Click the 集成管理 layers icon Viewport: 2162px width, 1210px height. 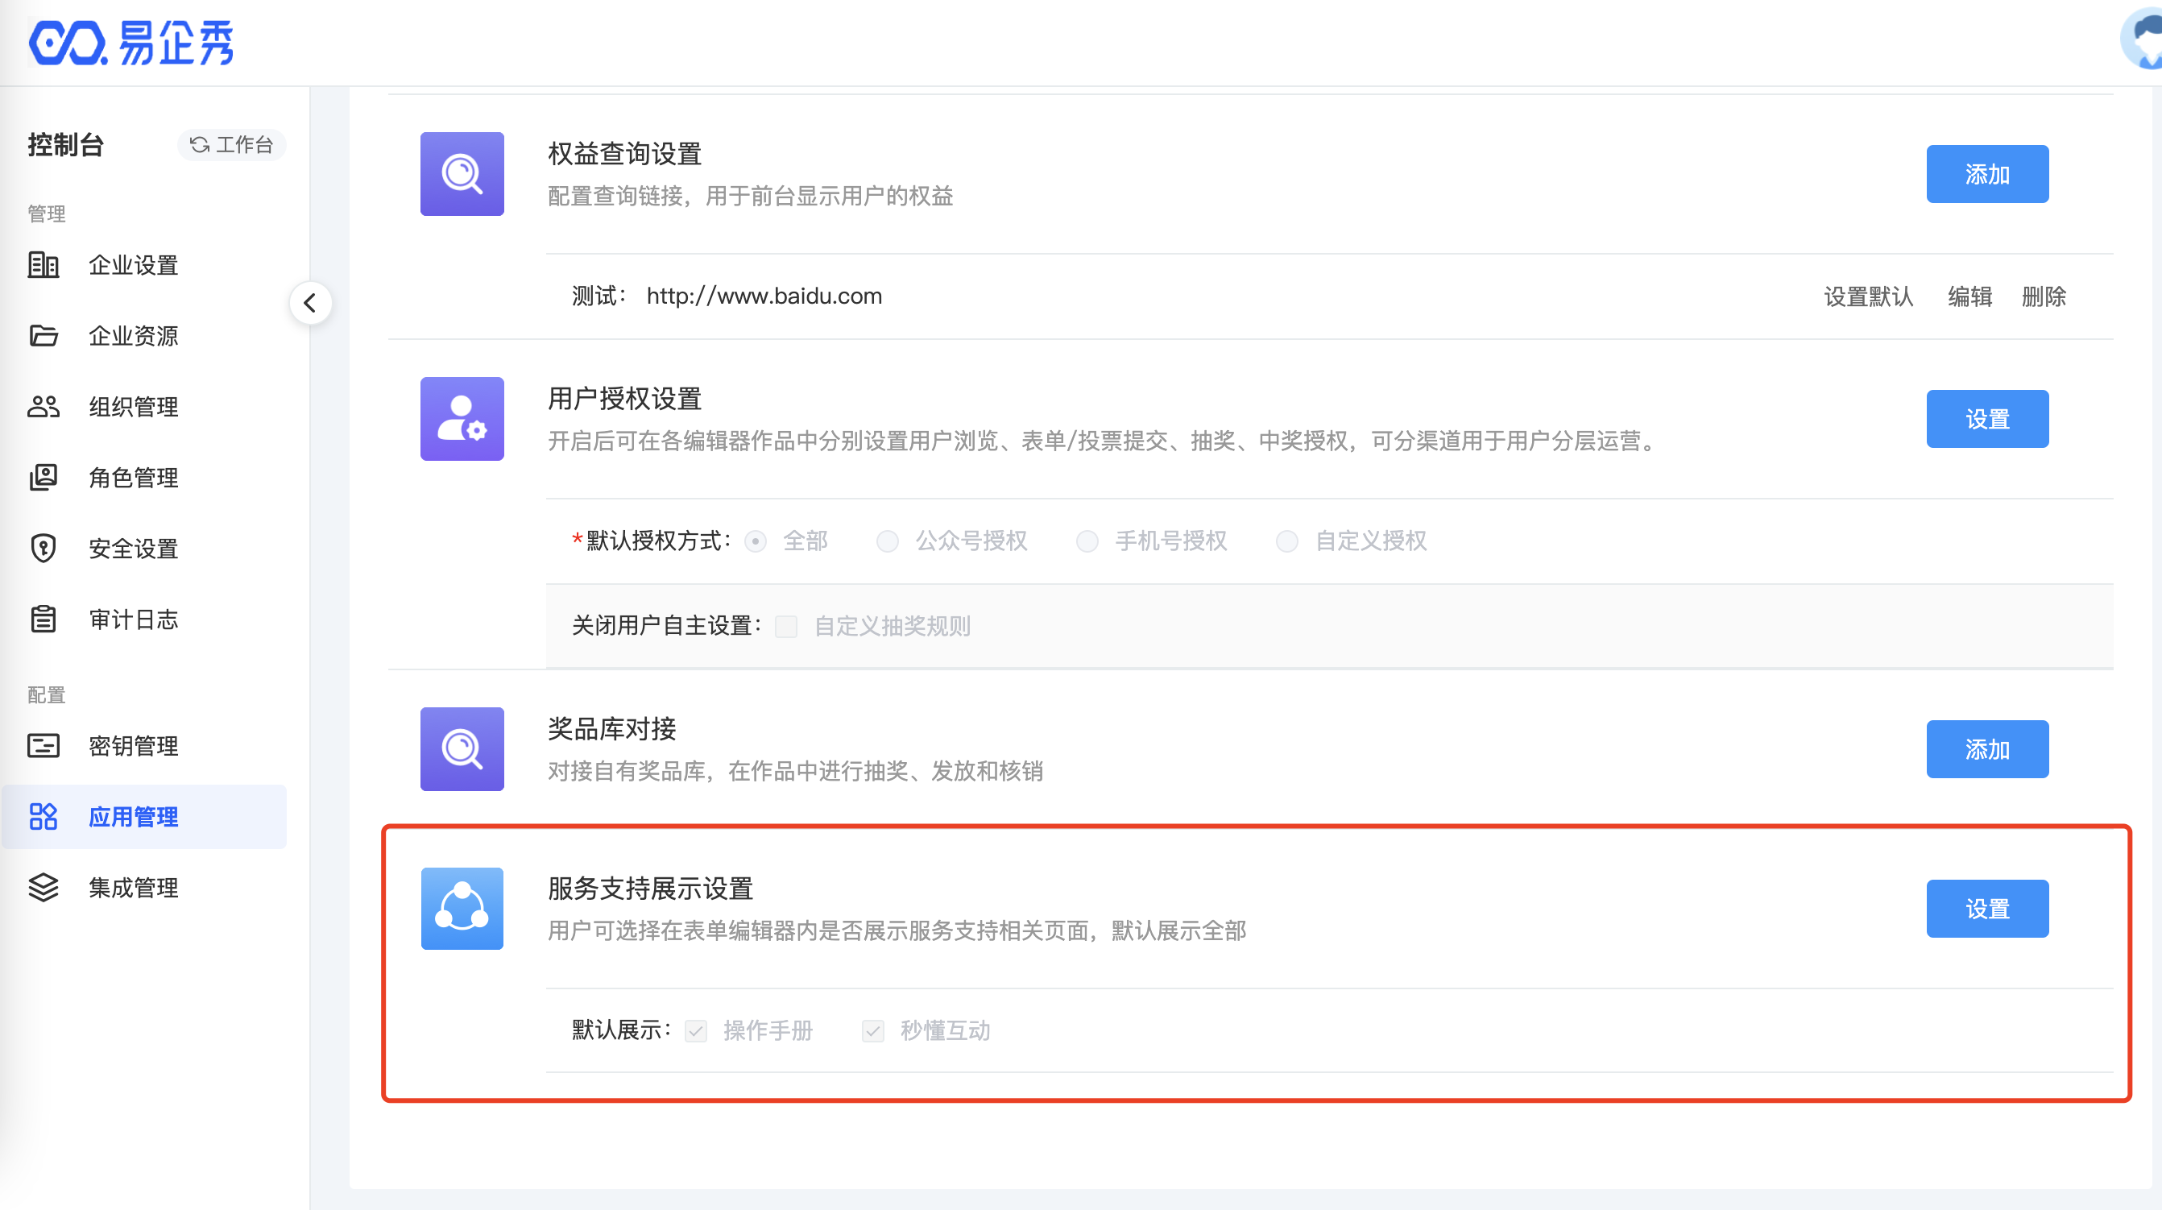tap(43, 888)
